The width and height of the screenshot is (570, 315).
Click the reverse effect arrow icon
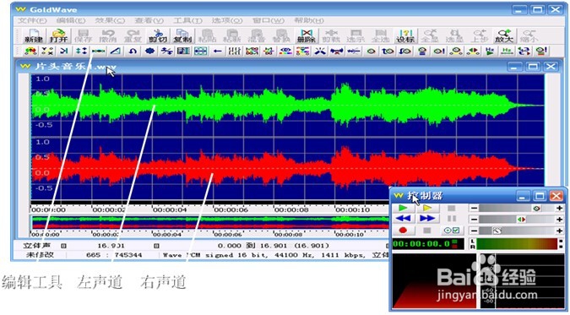pyautogui.click(x=217, y=51)
